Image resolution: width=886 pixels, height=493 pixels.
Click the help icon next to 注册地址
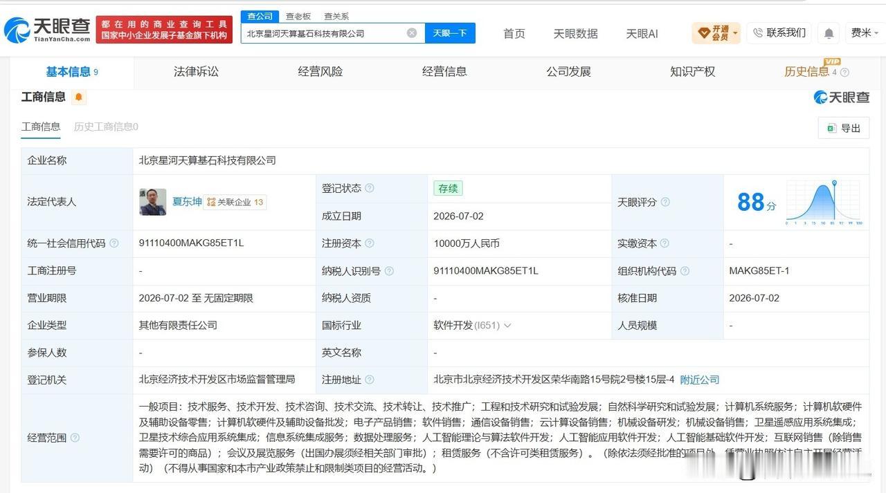pos(369,380)
